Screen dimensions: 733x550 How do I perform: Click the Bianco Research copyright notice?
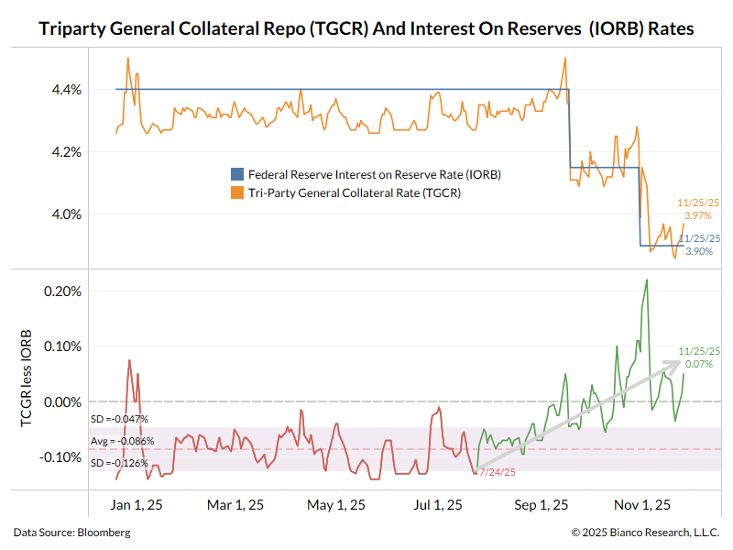[x=645, y=533]
